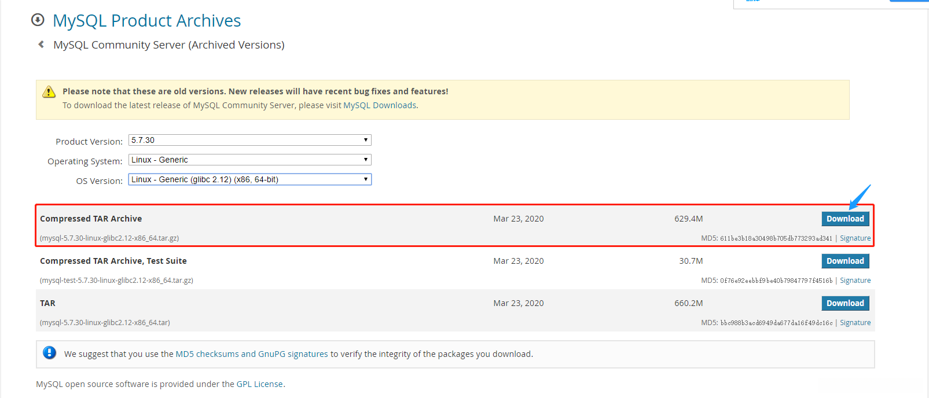Open Signature link for the TAR file
This screenshot has height=398, width=929.
[855, 323]
